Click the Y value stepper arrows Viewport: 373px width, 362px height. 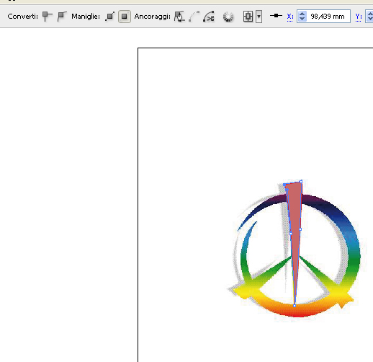click(x=370, y=17)
